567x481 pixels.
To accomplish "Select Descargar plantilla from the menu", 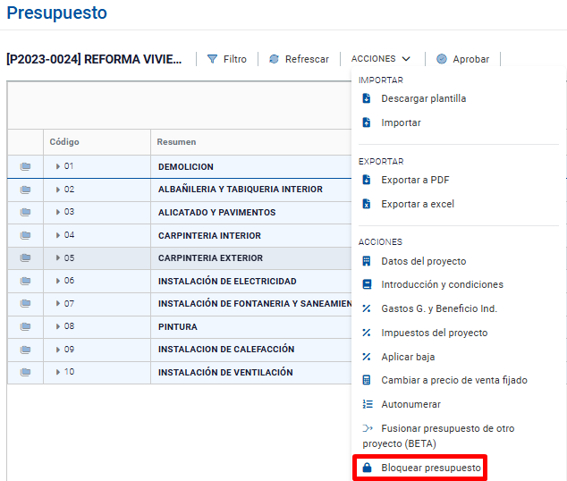I will pyautogui.click(x=423, y=98).
